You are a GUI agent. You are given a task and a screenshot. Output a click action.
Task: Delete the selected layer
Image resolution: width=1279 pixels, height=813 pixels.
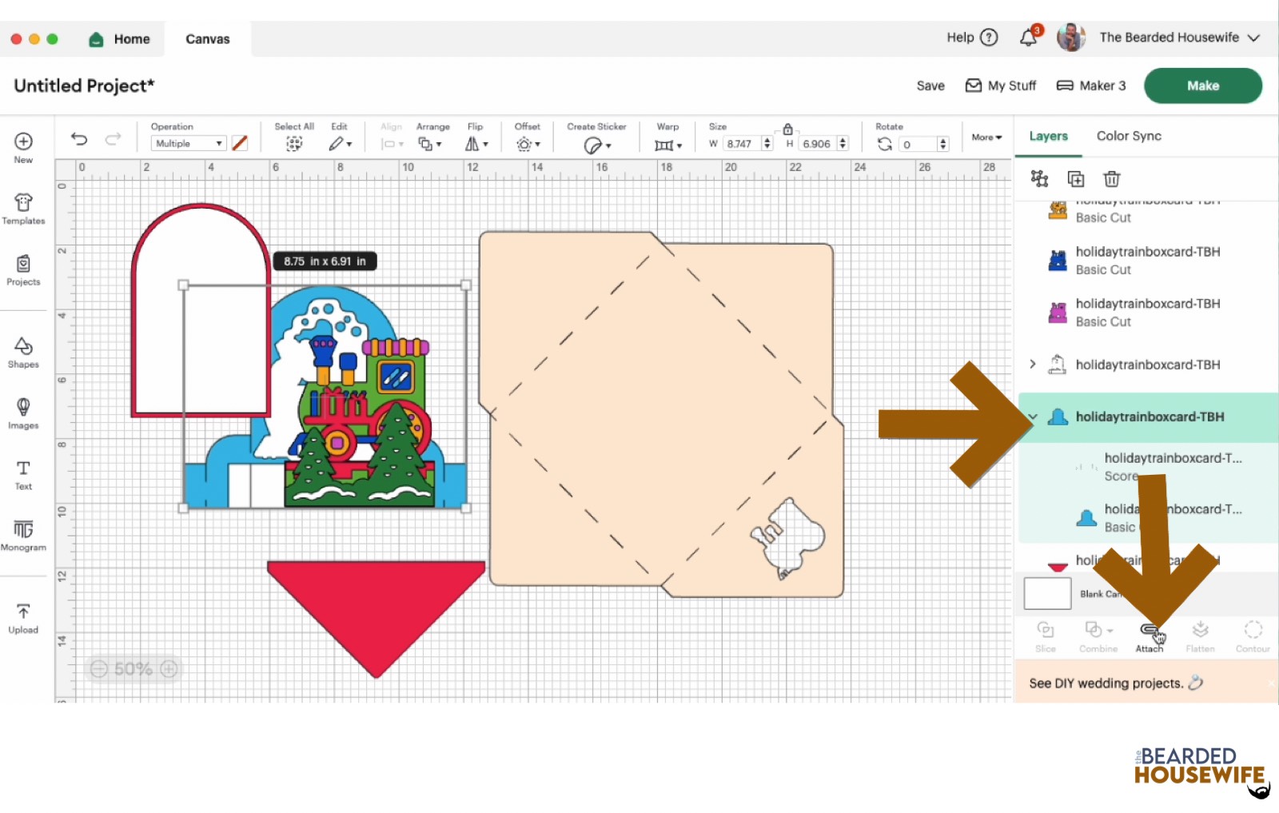click(1112, 178)
